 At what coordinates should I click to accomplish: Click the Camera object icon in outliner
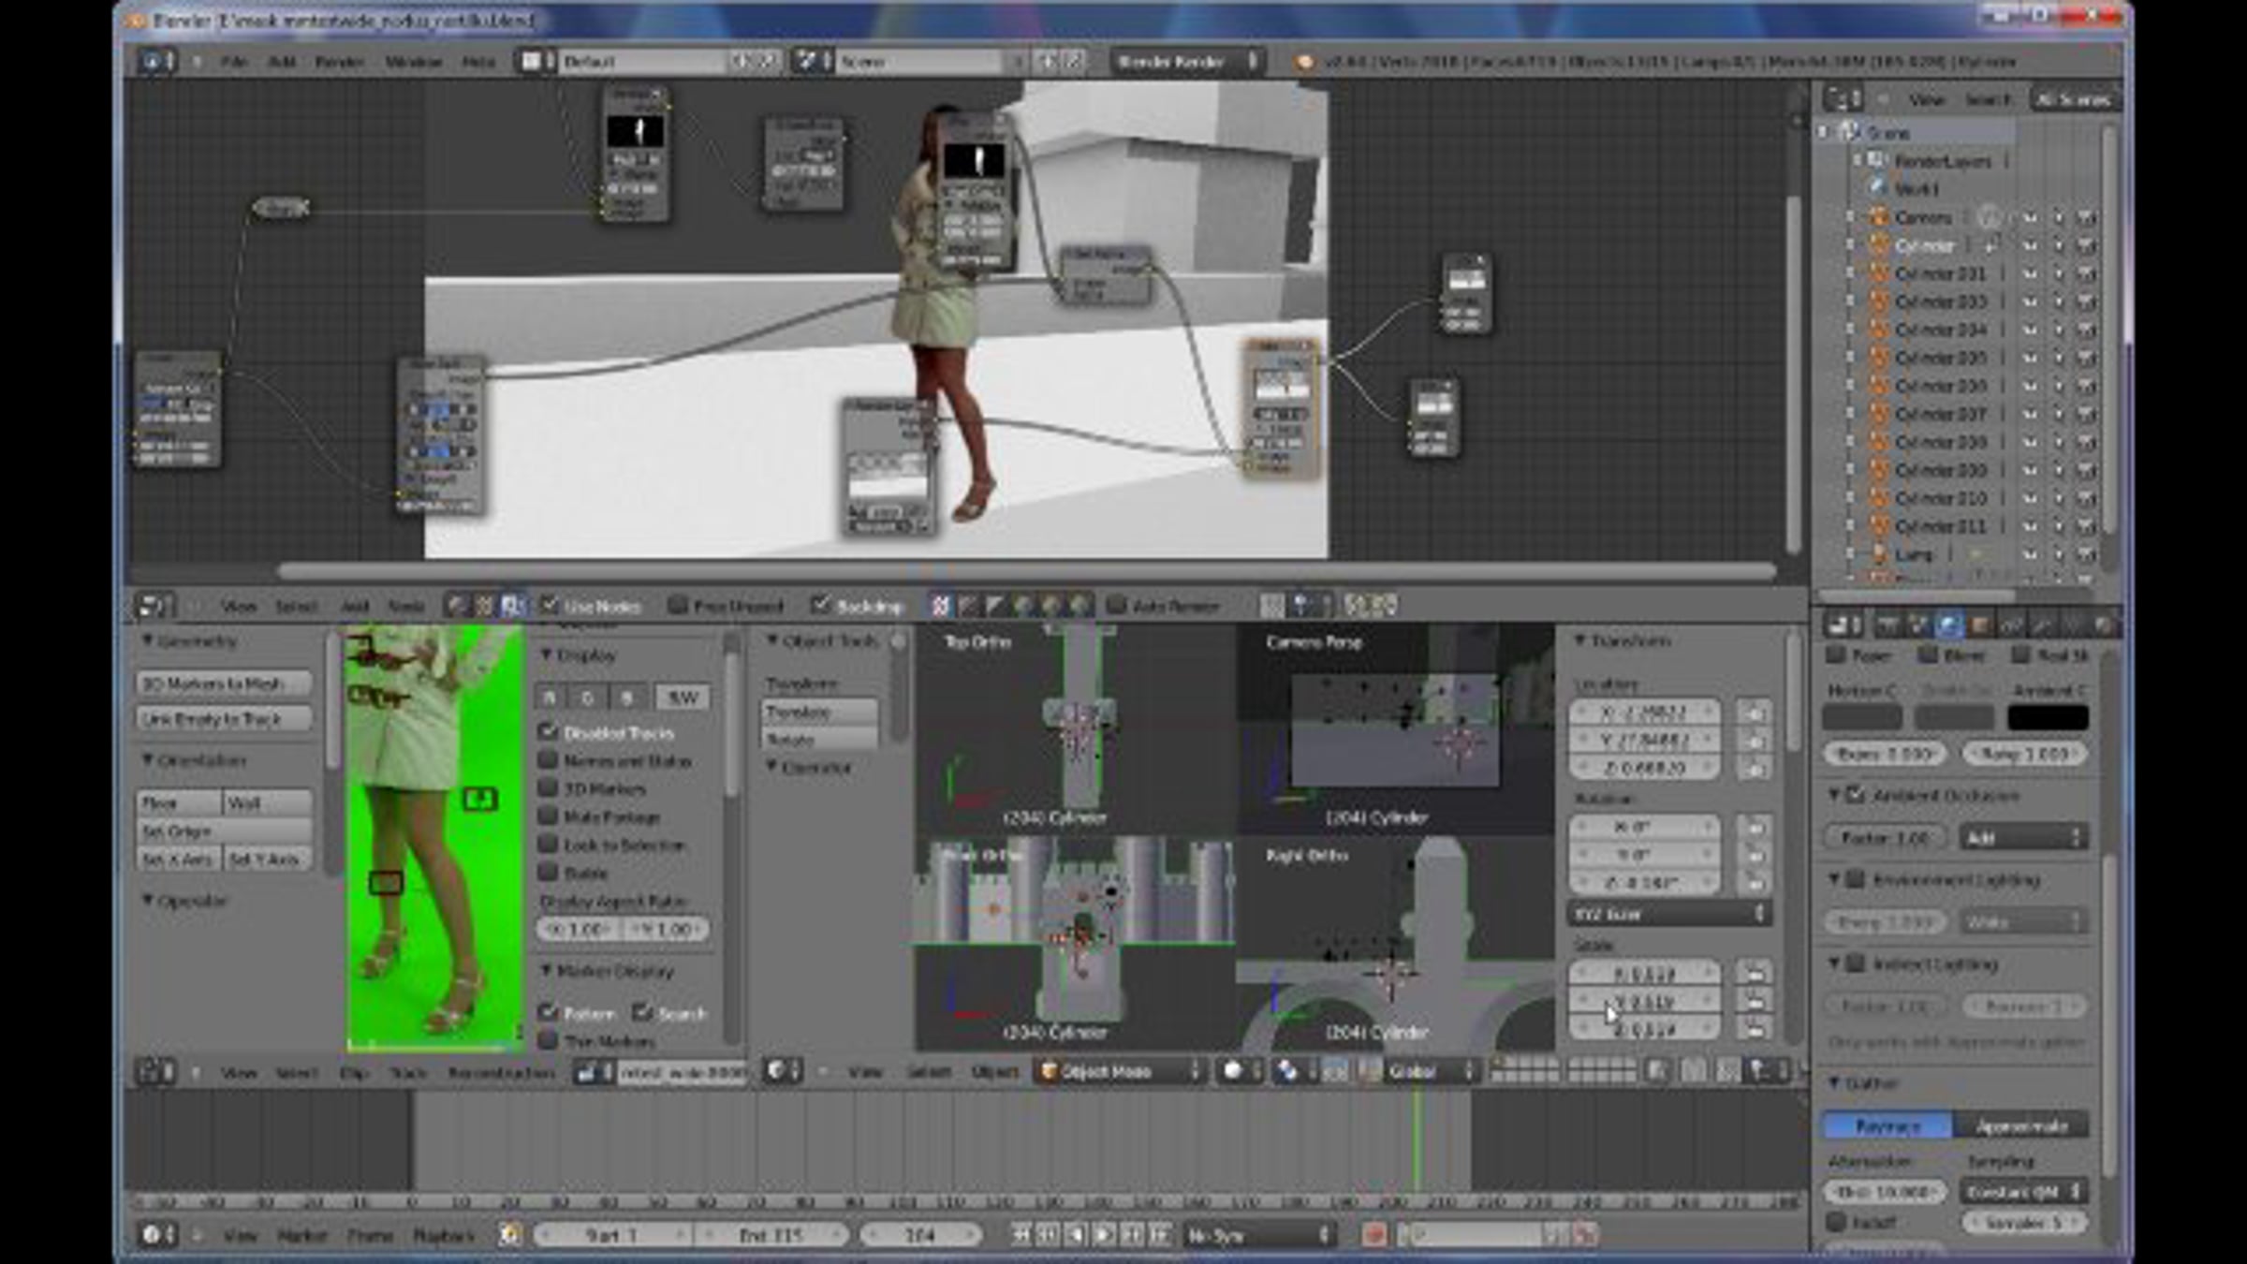point(1878,217)
